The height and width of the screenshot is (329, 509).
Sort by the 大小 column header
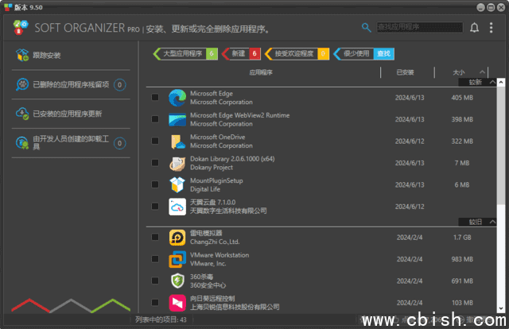pyautogui.click(x=459, y=72)
